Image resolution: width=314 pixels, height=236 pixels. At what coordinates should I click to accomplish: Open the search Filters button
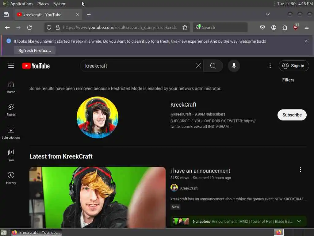(288, 80)
